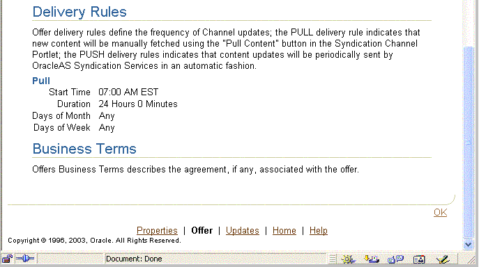Open the Help footer link

pyautogui.click(x=319, y=230)
